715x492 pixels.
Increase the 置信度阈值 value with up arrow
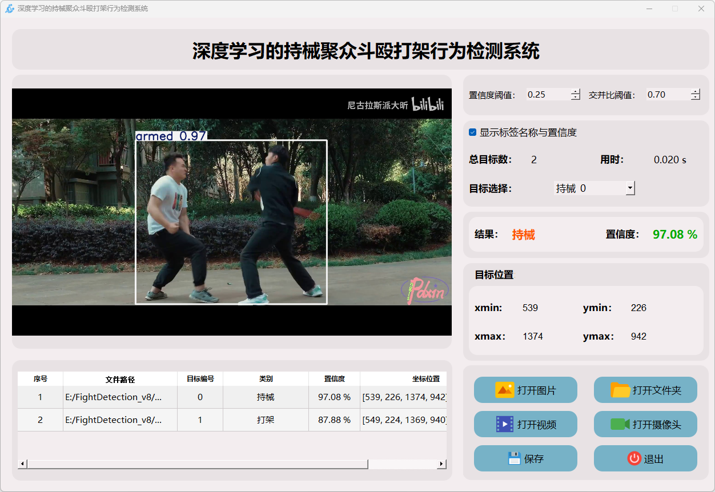tap(575, 91)
